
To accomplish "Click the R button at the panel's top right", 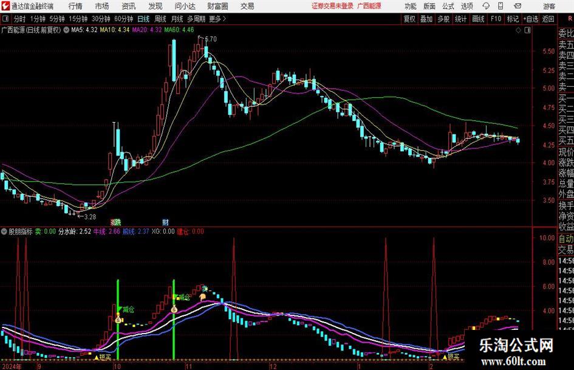I will [570, 18].
